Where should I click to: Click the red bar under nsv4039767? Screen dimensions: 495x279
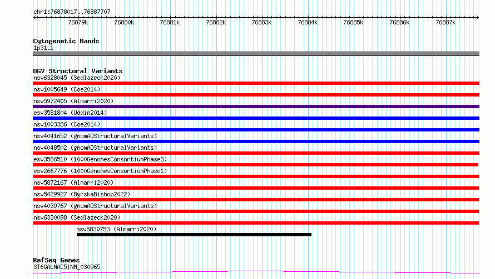pos(256,211)
